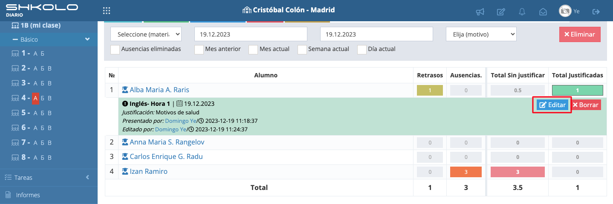The image size is (613, 204).
Task: Check the Mes anterior checkbox
Action: [x=199, y=49]
